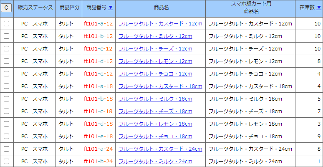The image size is (323, 167).
Task: Select checkbox of ft101-c-12 row
Action: 7,49
